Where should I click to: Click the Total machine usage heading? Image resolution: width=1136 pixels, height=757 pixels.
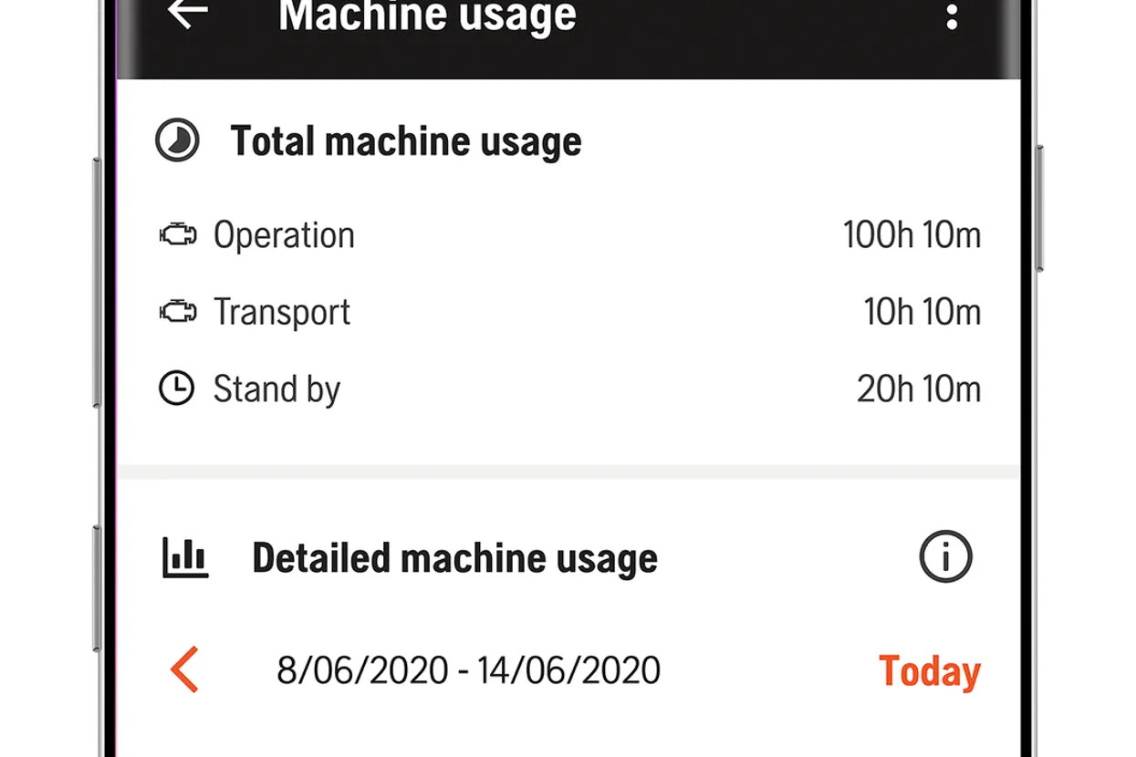406,141
